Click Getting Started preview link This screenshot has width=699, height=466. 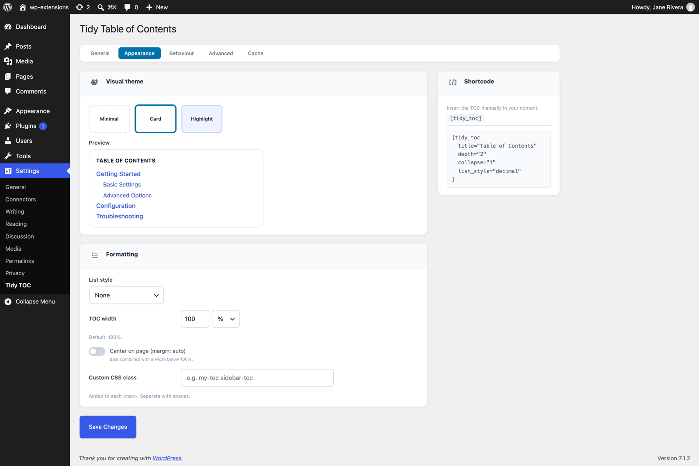tap(118, 174)
